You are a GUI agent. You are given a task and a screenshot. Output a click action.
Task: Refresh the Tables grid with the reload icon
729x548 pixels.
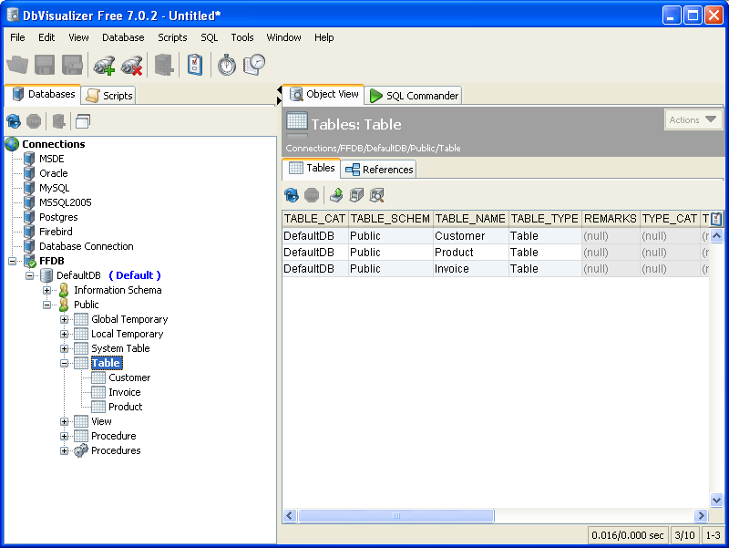(x=292, y=195)
